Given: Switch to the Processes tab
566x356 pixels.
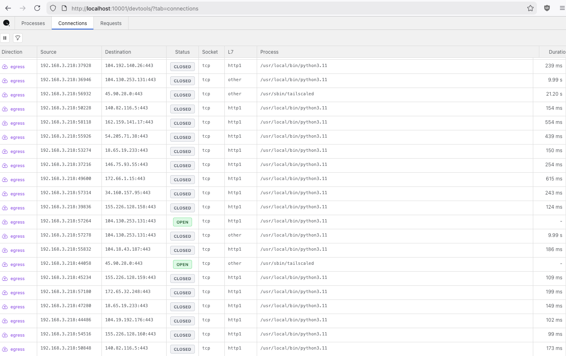Looking at the screenshot, I should (x=33, y=23).
